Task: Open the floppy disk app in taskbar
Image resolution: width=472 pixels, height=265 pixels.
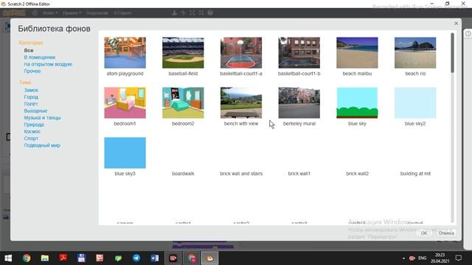Action: 81,258
